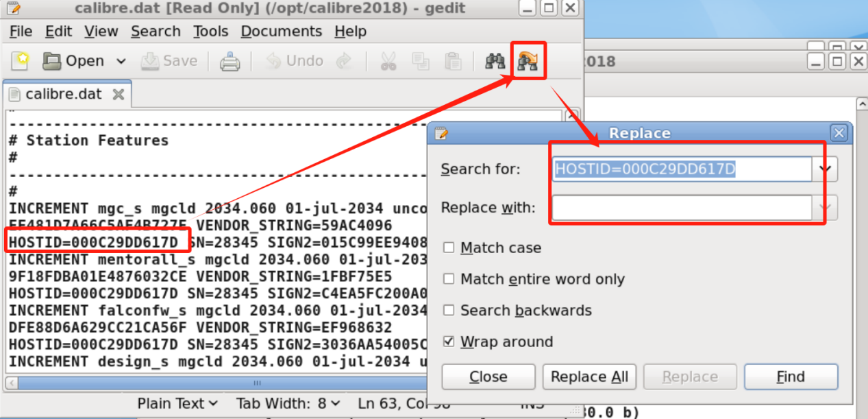Image resolution: width=868 pixels, height=419 pixels.
Task: Enable the Search backwards checkbox
Action: (x=449, y=310)
